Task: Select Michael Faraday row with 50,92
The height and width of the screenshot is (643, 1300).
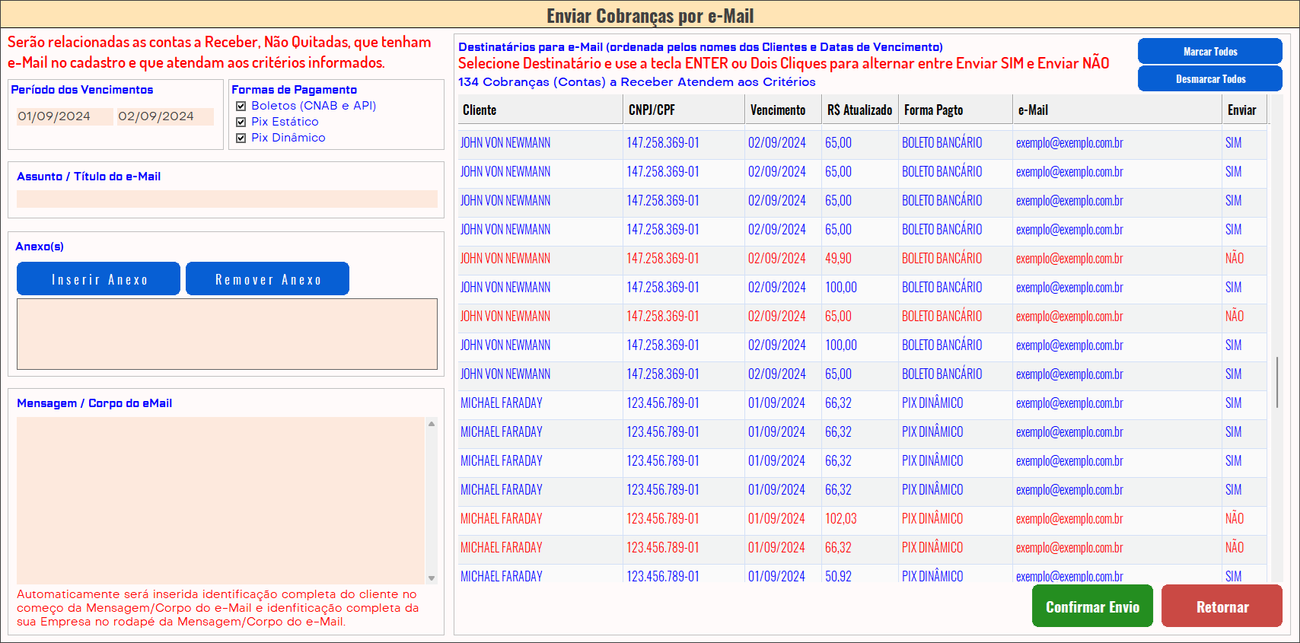Action: click(x=862, y=575)
